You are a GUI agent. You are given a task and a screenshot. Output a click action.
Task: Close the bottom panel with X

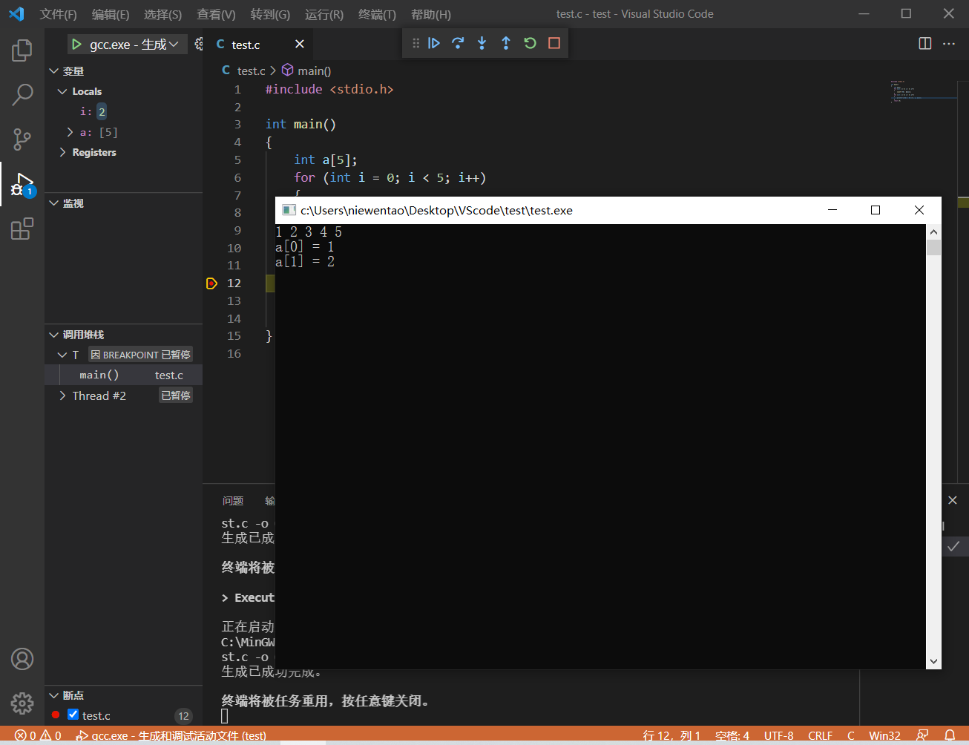click(x=953, y=501)
